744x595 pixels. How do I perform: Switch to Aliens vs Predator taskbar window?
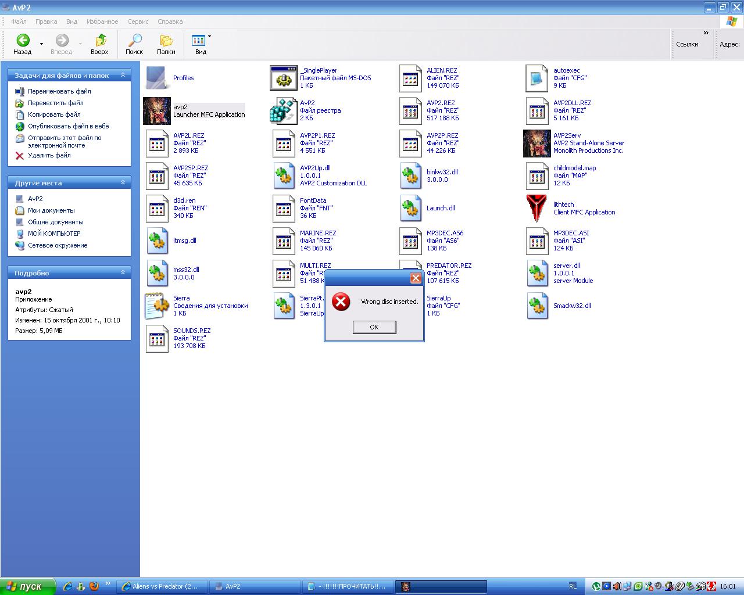162,587
